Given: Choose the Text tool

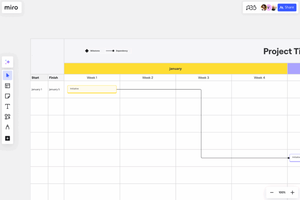Looking at the screenshot, I should [x=7, y=106].
